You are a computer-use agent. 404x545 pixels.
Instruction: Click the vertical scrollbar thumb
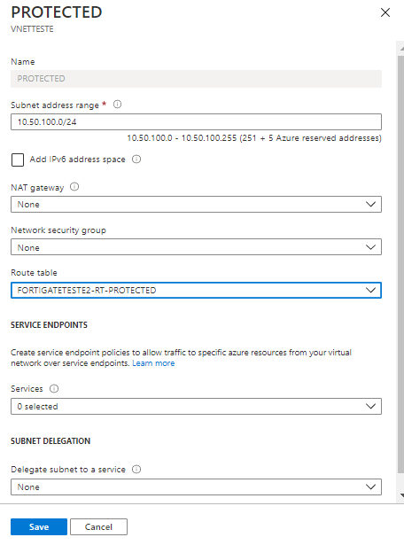(x=400, y=264)
